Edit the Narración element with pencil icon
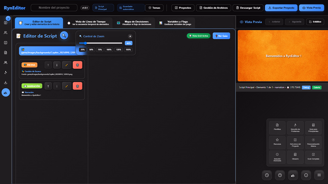 (x=66, y=86)
